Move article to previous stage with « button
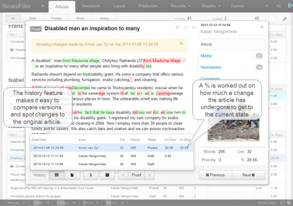293x206 pixels. (123, 175)
